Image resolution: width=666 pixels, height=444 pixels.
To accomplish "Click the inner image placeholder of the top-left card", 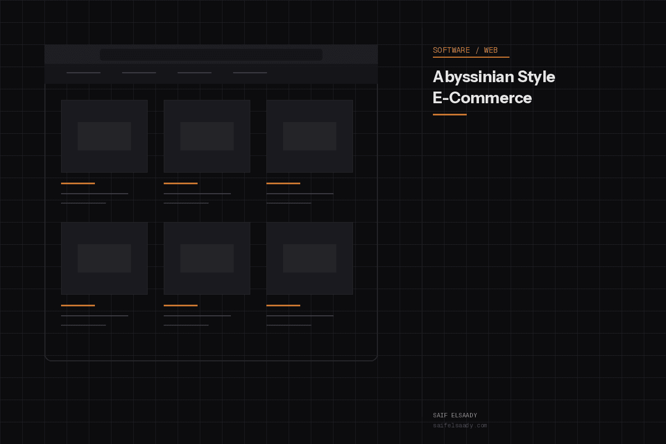I will tap(104, 135).
